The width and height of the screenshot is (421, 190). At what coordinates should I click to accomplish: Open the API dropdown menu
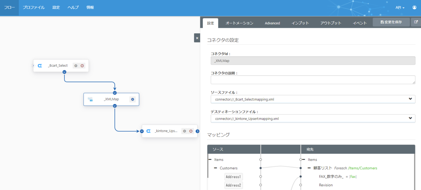pyautogui.click(x=400, y=7)
